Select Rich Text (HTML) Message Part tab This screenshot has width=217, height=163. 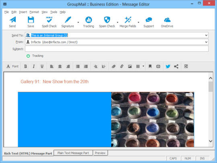click(x=28, y=153)
